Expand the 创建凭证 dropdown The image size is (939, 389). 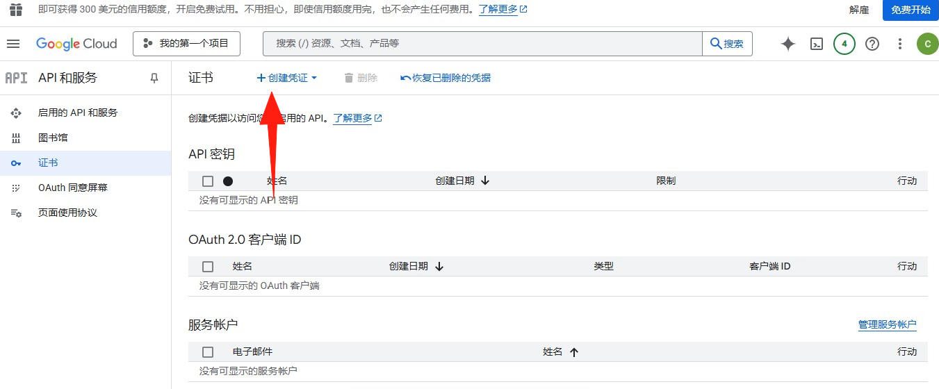[x=287, y=78]
